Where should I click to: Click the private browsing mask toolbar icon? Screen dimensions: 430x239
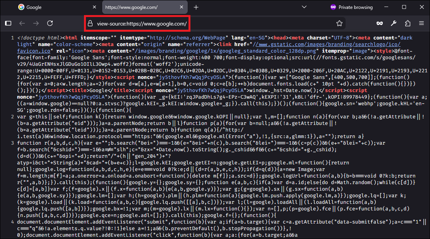tap(380, 23)
